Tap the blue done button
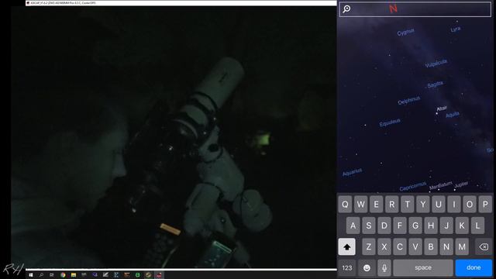496x279 pixels. tap(474, 268)
